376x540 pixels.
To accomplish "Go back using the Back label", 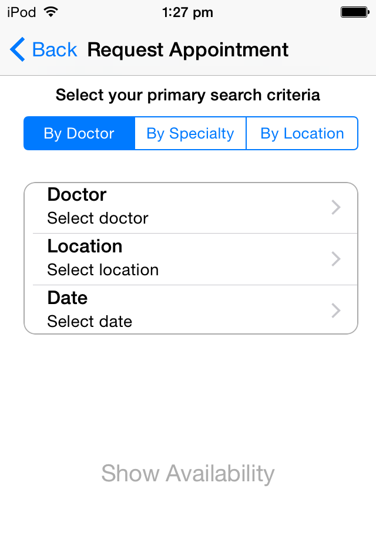I will click(55, 50).
